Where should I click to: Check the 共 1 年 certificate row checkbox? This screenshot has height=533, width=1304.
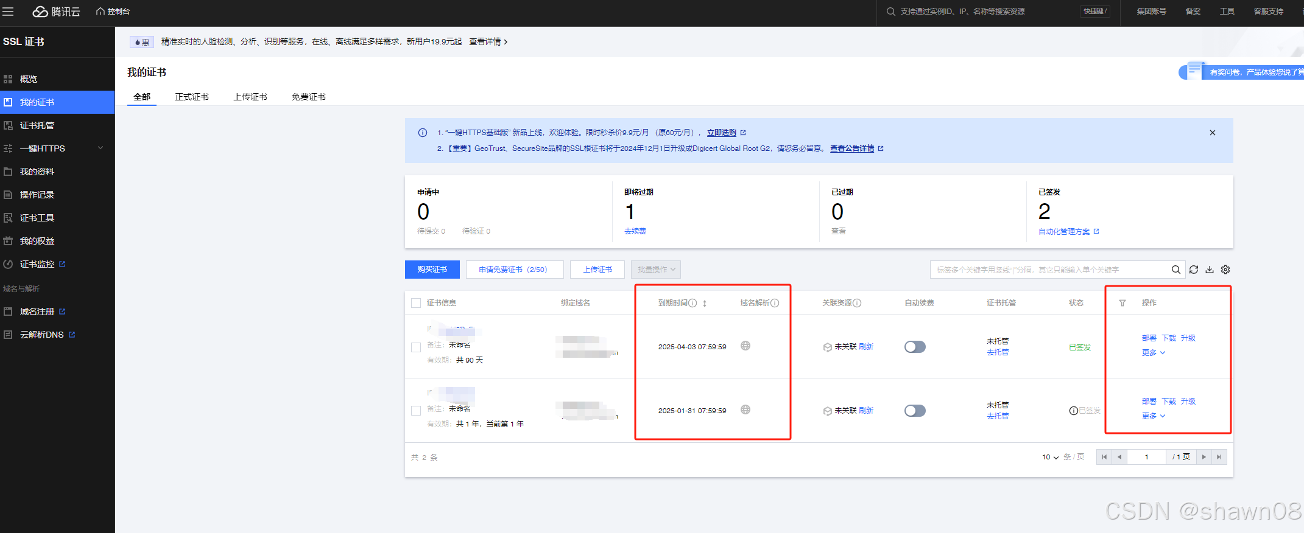(x=416, y=411)
